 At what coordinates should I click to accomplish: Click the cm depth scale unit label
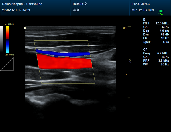point(124,28)
